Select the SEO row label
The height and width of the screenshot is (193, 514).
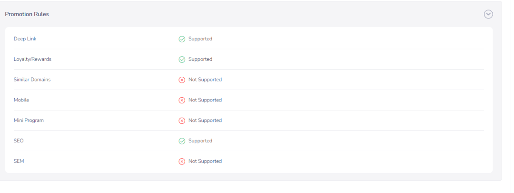pos(19,141)
